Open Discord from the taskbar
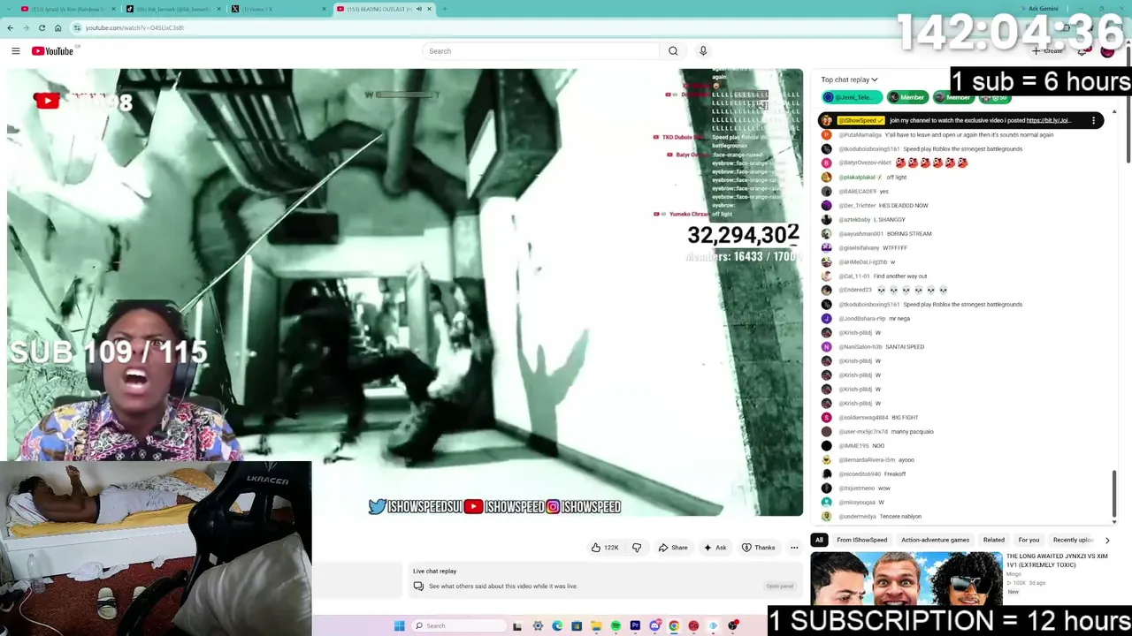Screen dimensions: 1132x636 [x=654, y=626]
